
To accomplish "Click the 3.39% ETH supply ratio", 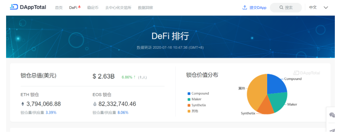I will [x=51, y=113].
